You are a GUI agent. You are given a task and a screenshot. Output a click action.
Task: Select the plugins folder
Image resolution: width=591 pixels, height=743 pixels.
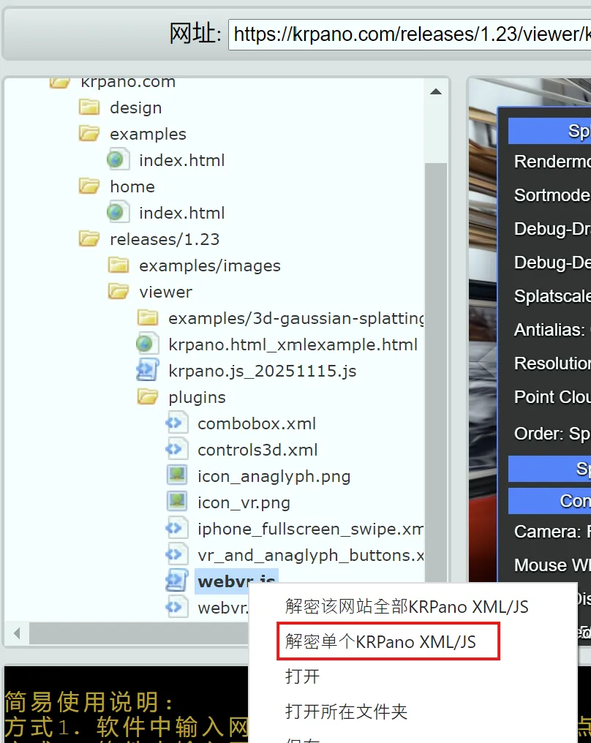tap(197, 398)
